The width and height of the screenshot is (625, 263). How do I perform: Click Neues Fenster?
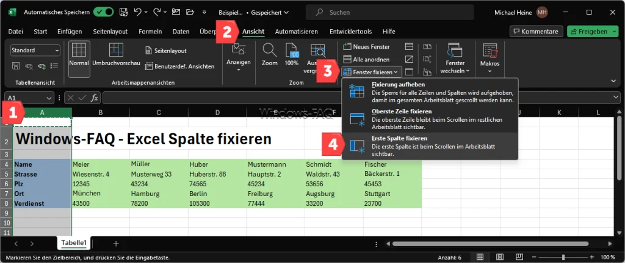[366, 47]
